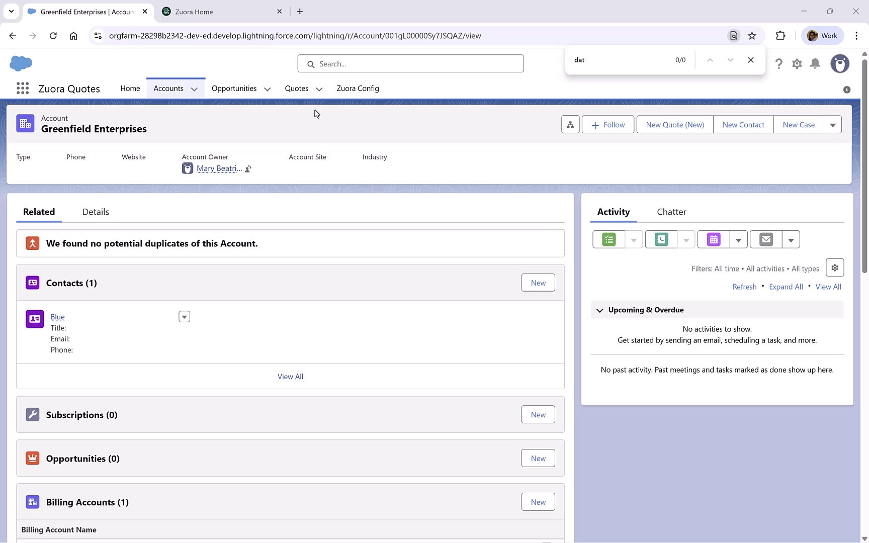View the account hierarchy icon
Screen dimensions: 869x543
pos(570,124)
